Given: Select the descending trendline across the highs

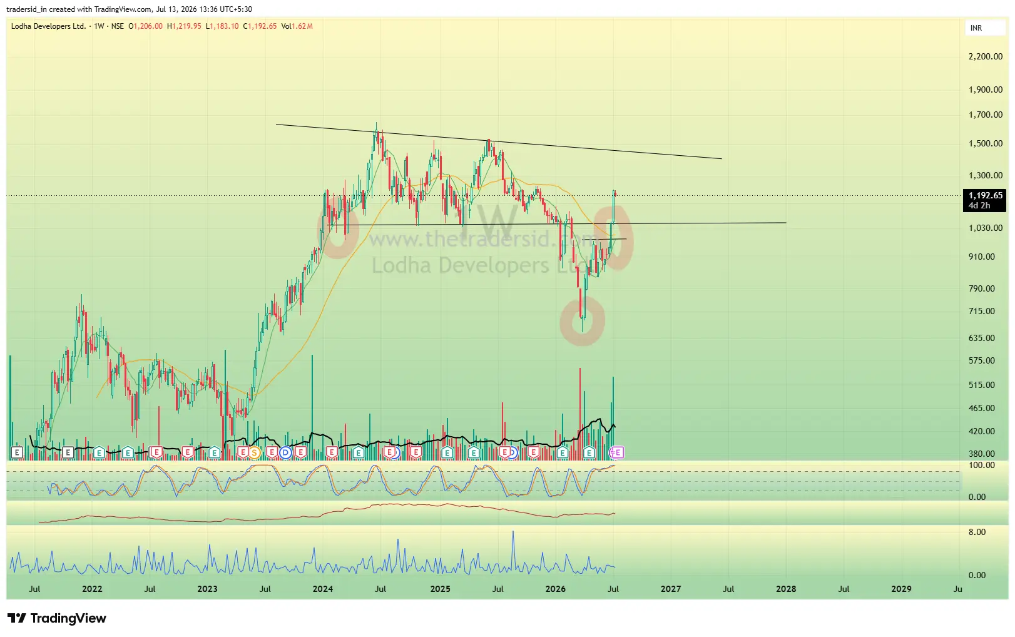Looking at the screenshot, I should (x=499, y=141).
